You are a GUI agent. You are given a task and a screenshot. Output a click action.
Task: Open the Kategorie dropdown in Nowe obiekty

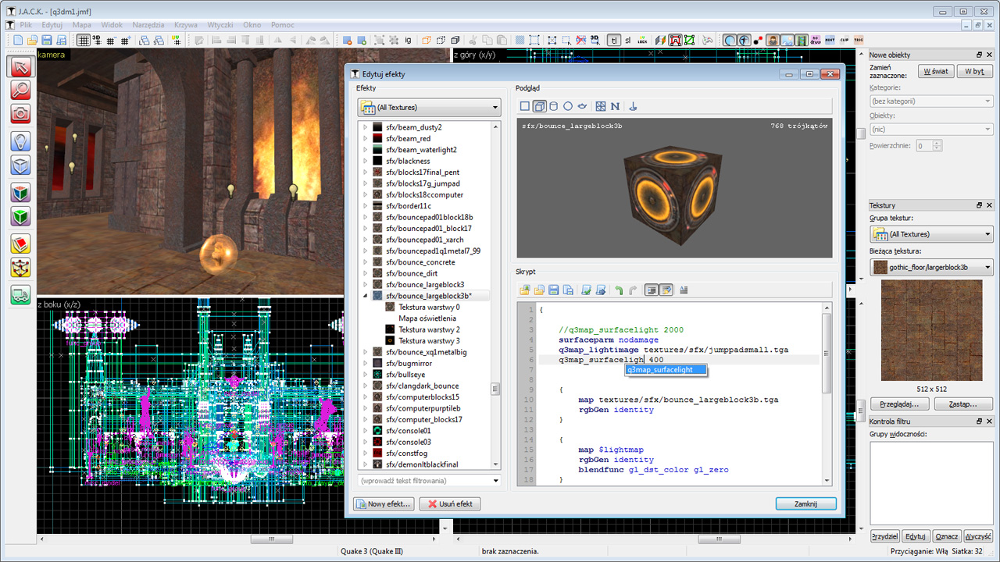click(x=931, y=101)
